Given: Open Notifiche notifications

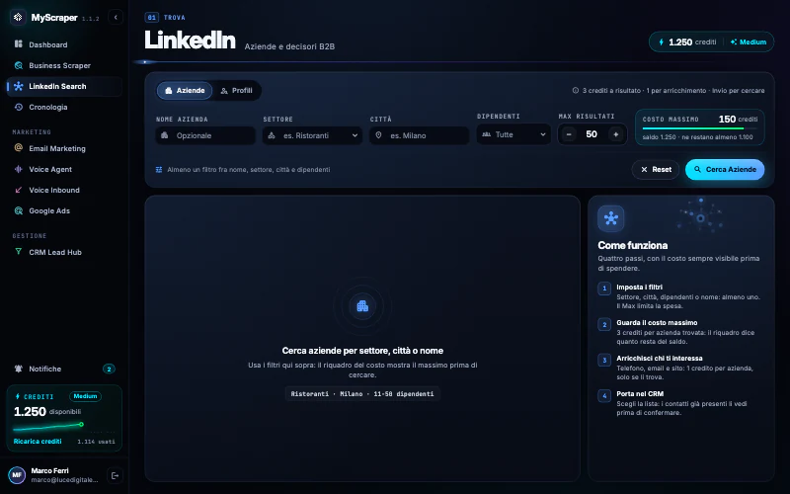Looking at the screenshot, I should click(x=64, y=369).
